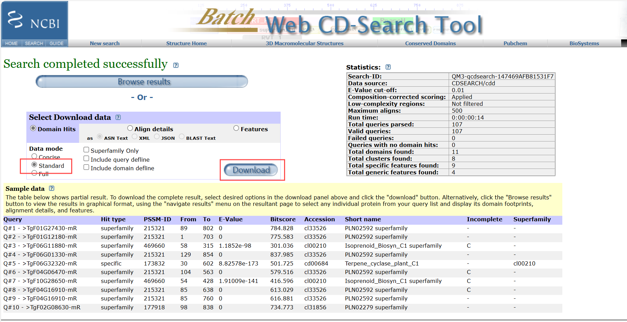The image size is (627, 322).
Task: Select Concise data mode
Action: [x=34, y=156]
